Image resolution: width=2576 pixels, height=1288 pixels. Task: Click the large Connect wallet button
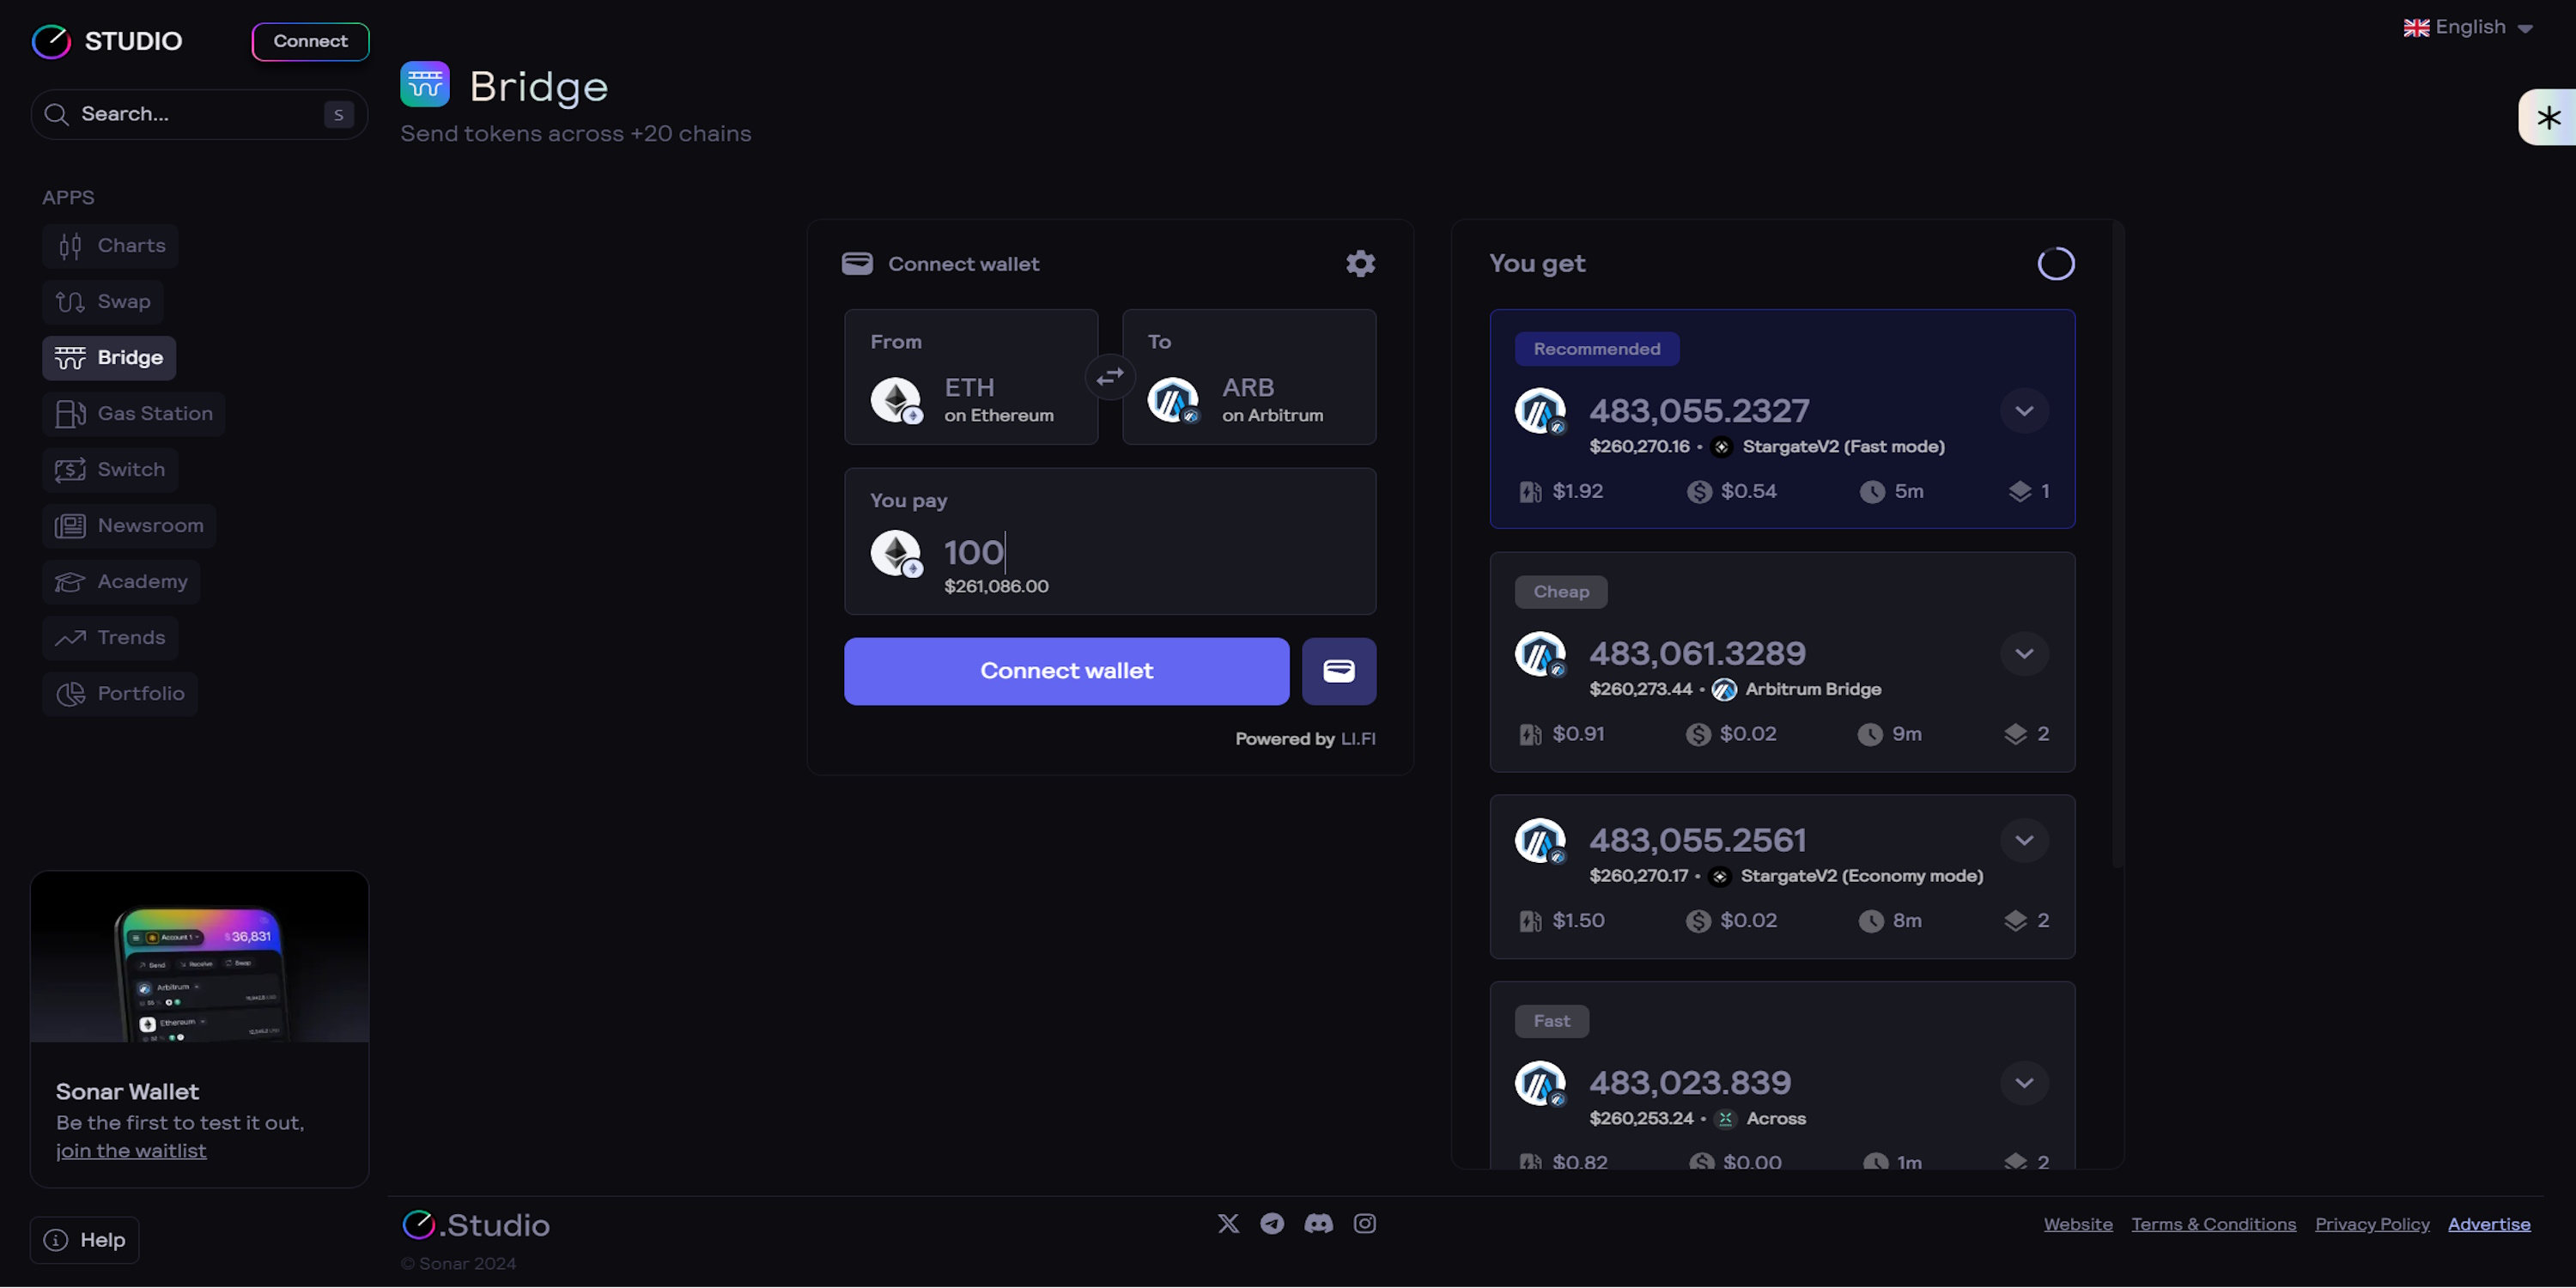[x=1066, y=671]
